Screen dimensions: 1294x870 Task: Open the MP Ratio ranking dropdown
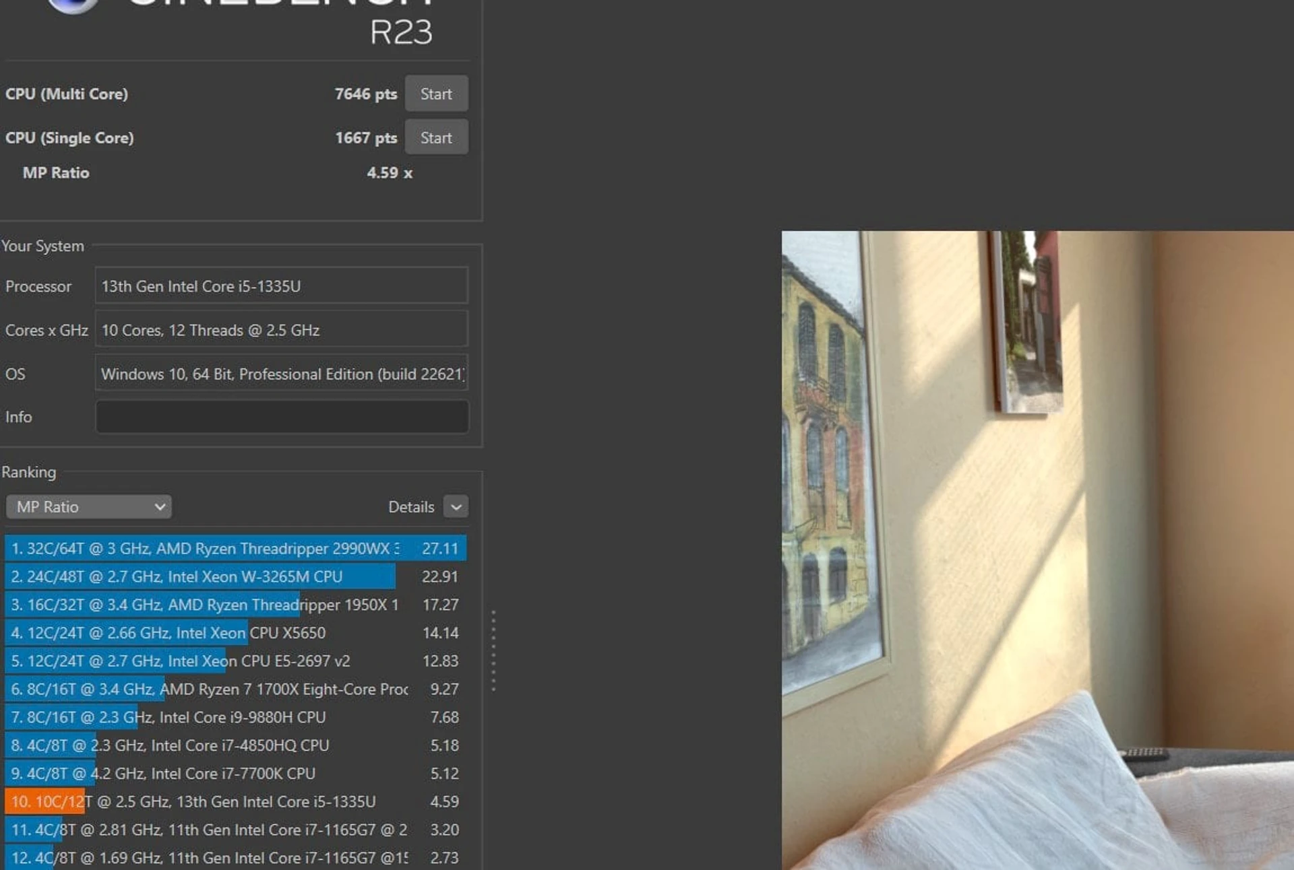tap(88, 506)
